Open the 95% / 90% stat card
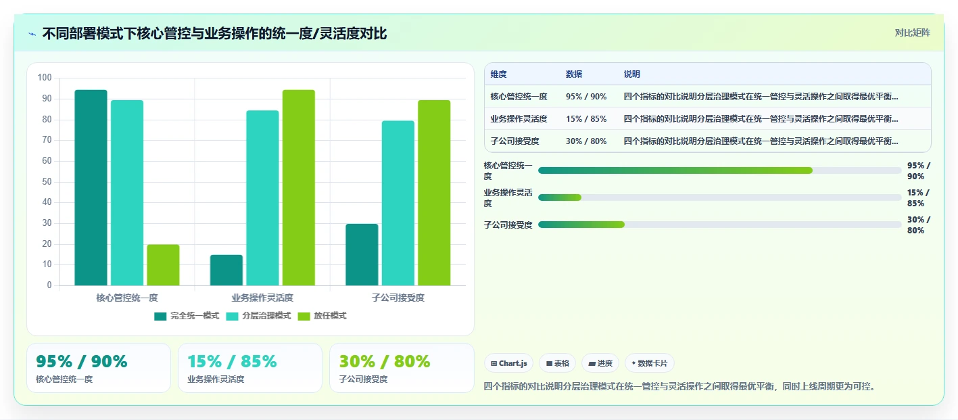Screen dimensions: 958x420 click(x=99, y=368)
